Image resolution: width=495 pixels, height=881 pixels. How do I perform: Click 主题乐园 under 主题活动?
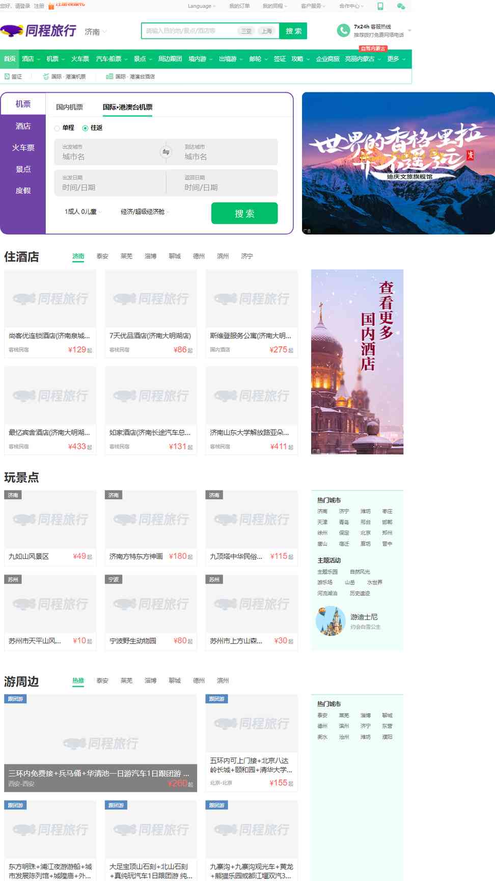click(x=327, y=572)
